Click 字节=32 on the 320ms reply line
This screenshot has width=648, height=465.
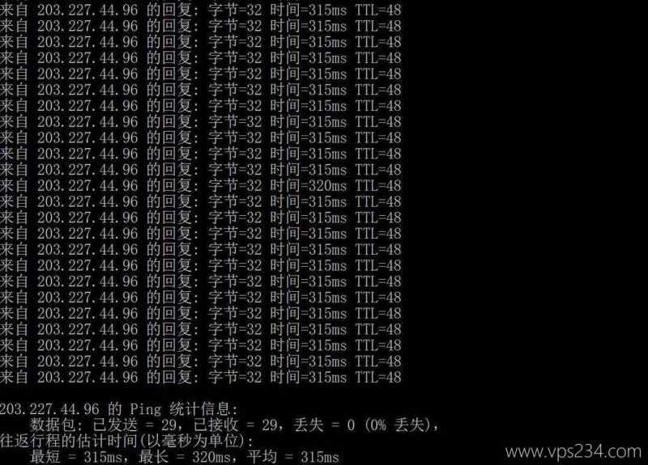[235, 186]
